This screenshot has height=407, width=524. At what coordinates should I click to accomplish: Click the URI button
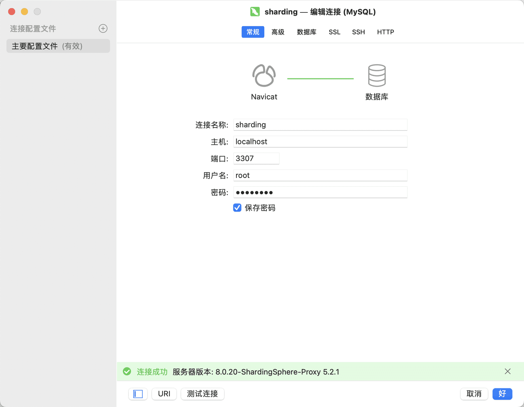164,394
